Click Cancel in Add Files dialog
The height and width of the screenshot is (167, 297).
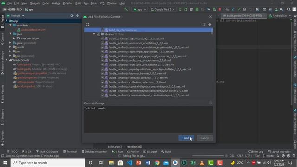[205, 138]
